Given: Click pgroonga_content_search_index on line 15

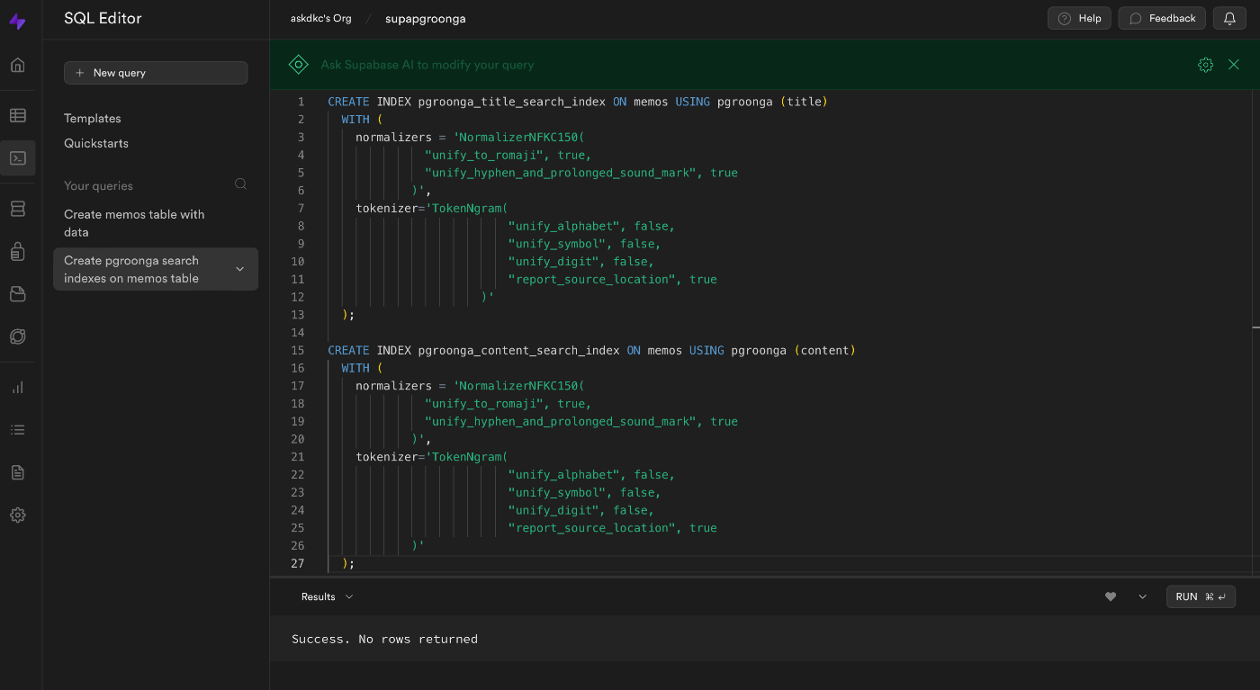Looking at the screenshot, I should (x=519, y=350).
